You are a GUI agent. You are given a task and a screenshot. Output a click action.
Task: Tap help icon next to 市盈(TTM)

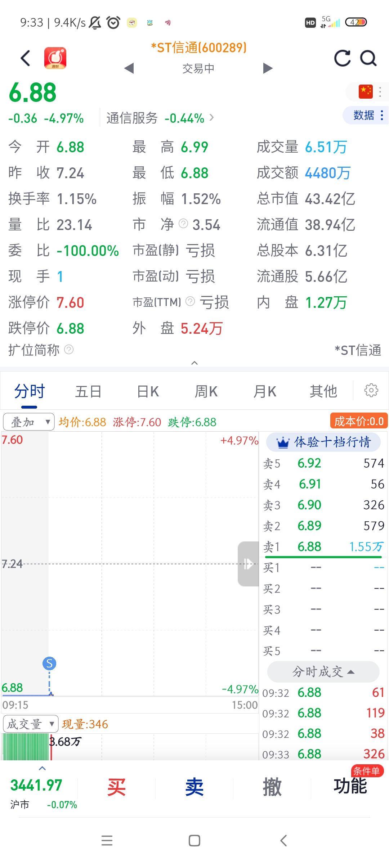[190, 301]
